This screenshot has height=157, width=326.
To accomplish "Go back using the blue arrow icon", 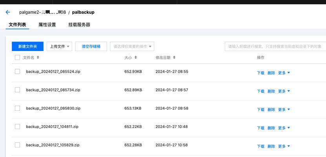I will [x=8, y=12].
